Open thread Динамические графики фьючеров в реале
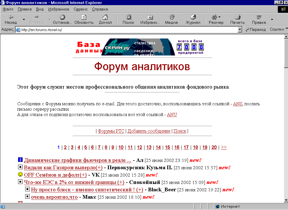 (x=78, y=160)
